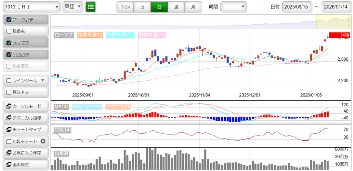Click the gear icon beside 比較チャート
Image resolution: width=353 pixels, height=171 pixels.
click(x=43, y=141)
